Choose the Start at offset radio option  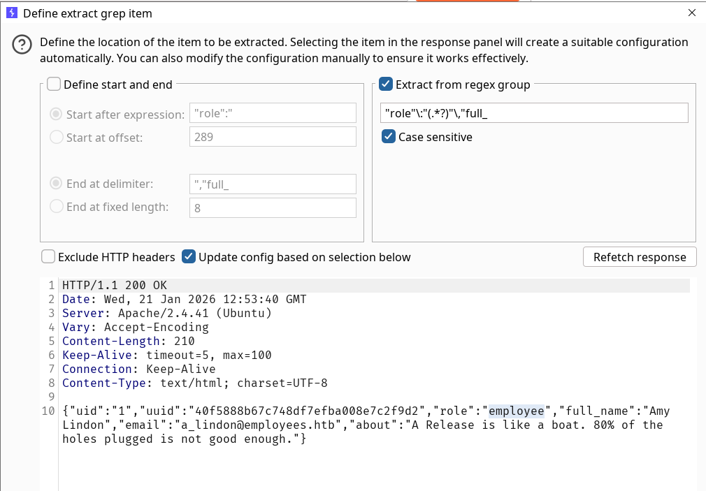pyautogui.click(x=57, y=138)
